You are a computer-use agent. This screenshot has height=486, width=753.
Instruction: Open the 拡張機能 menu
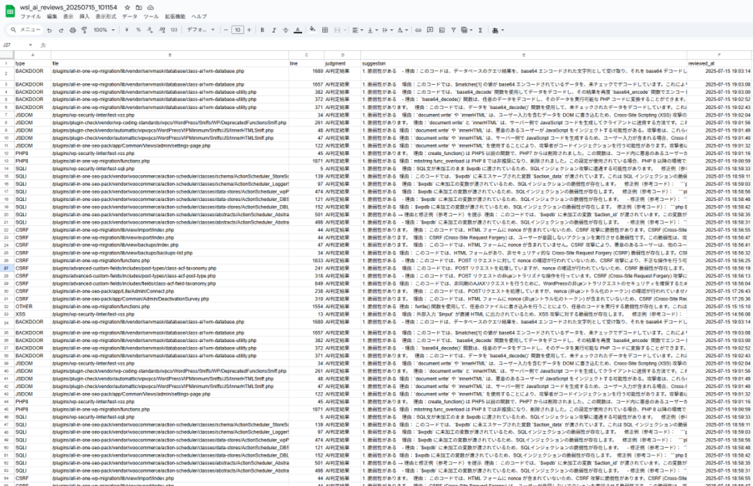tap(175, 17)
